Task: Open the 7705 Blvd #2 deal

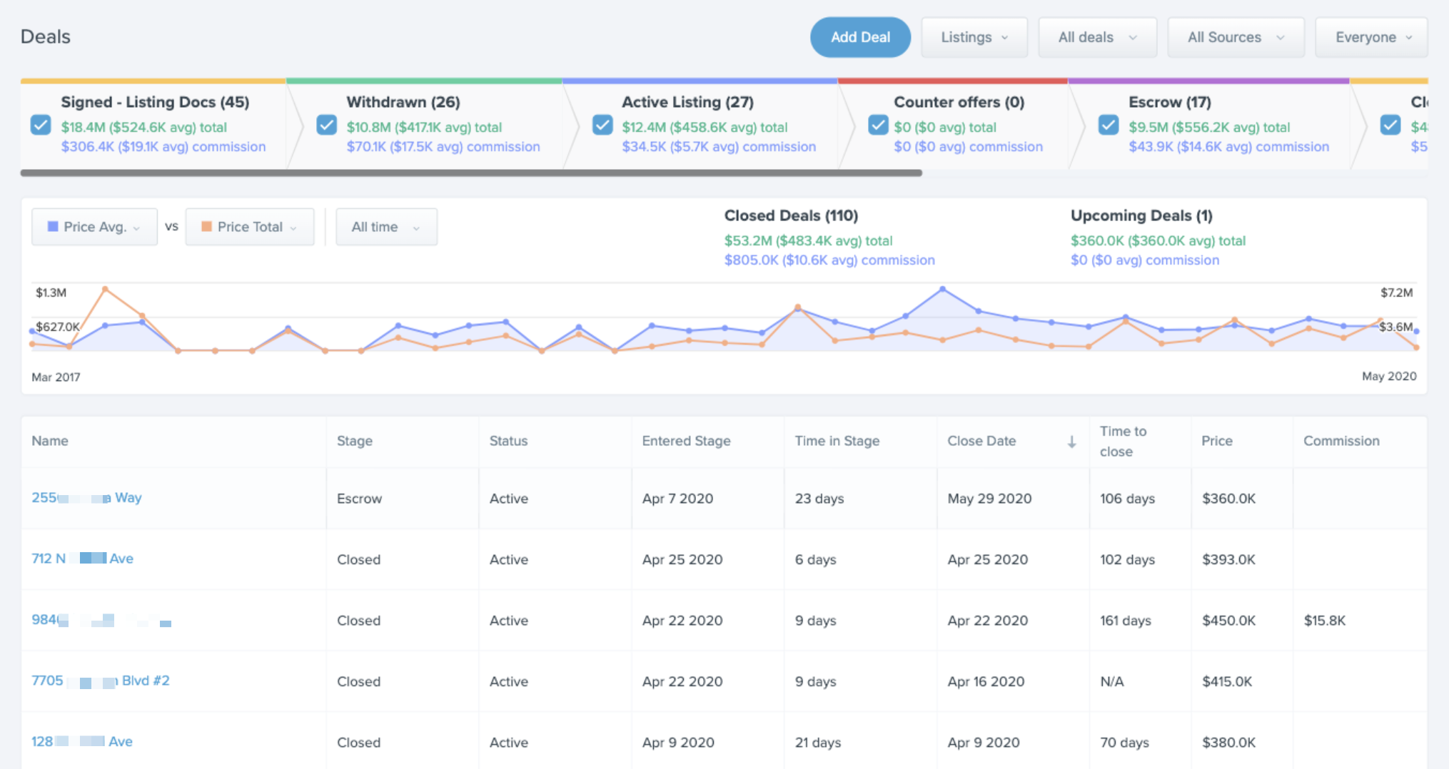Action: (101, 681)
